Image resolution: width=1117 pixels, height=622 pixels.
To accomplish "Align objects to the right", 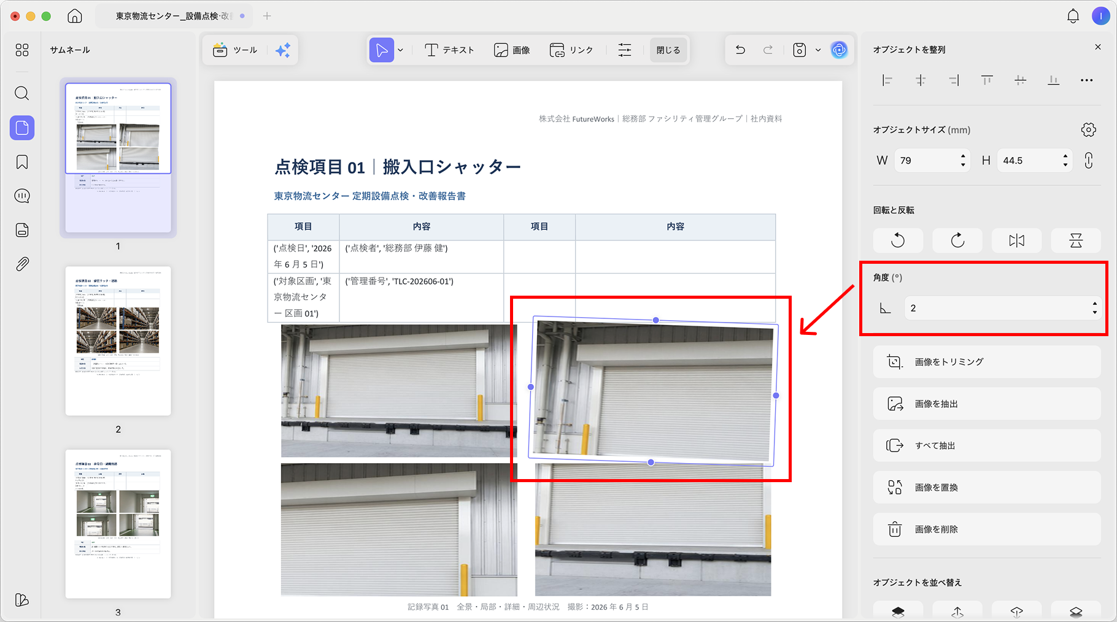I will 954,80.
